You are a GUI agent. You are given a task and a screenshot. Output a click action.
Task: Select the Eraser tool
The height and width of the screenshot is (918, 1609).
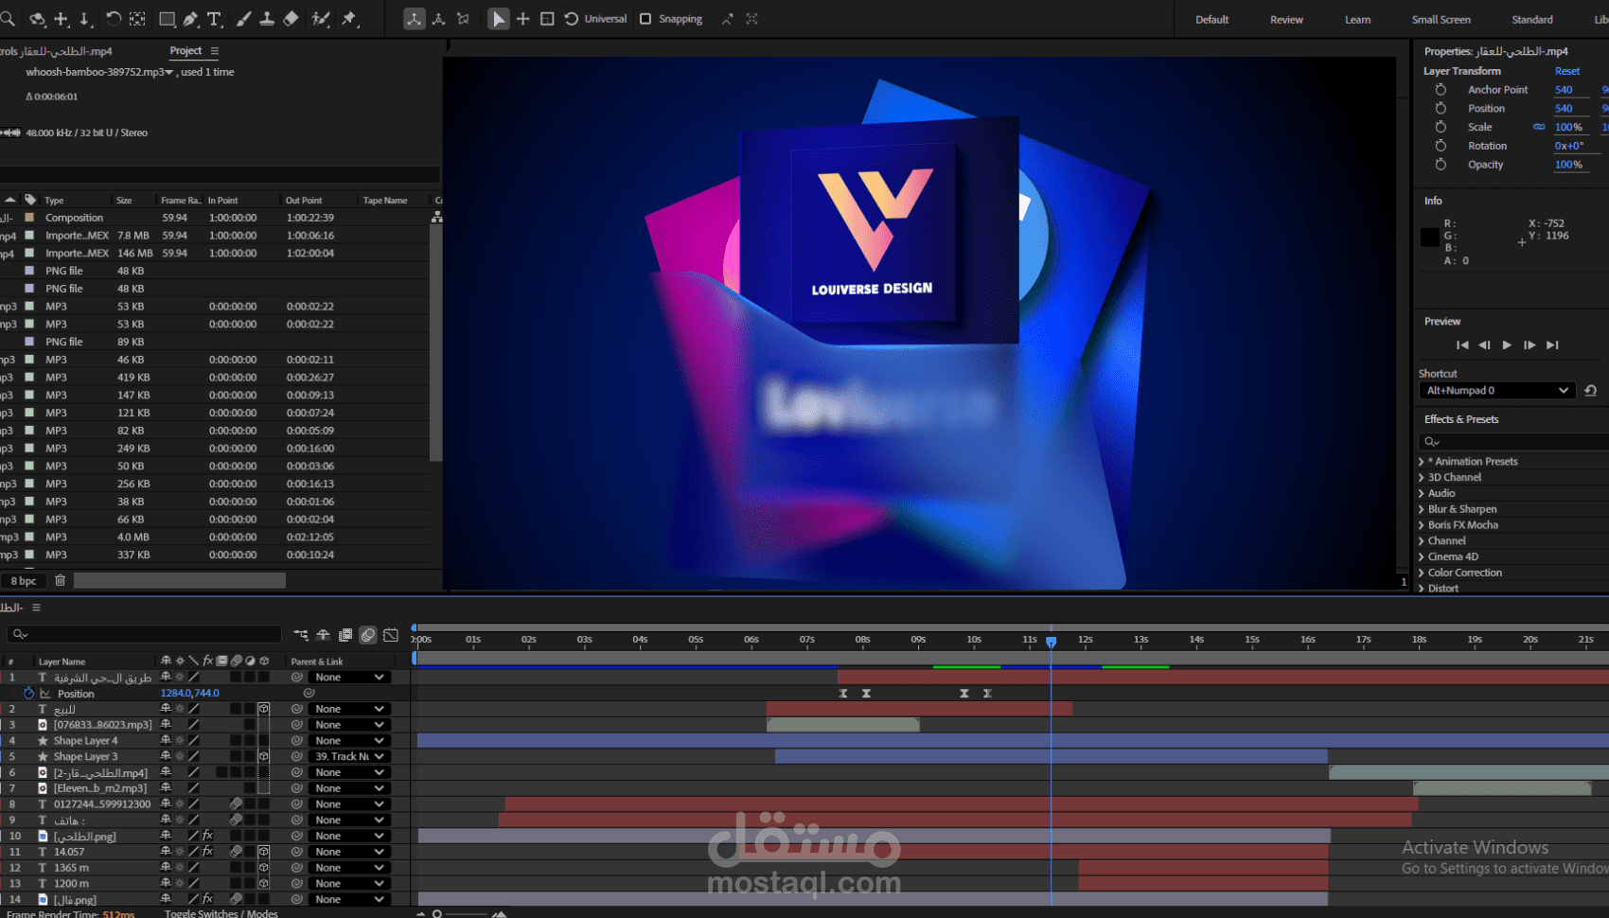point(292,19)
